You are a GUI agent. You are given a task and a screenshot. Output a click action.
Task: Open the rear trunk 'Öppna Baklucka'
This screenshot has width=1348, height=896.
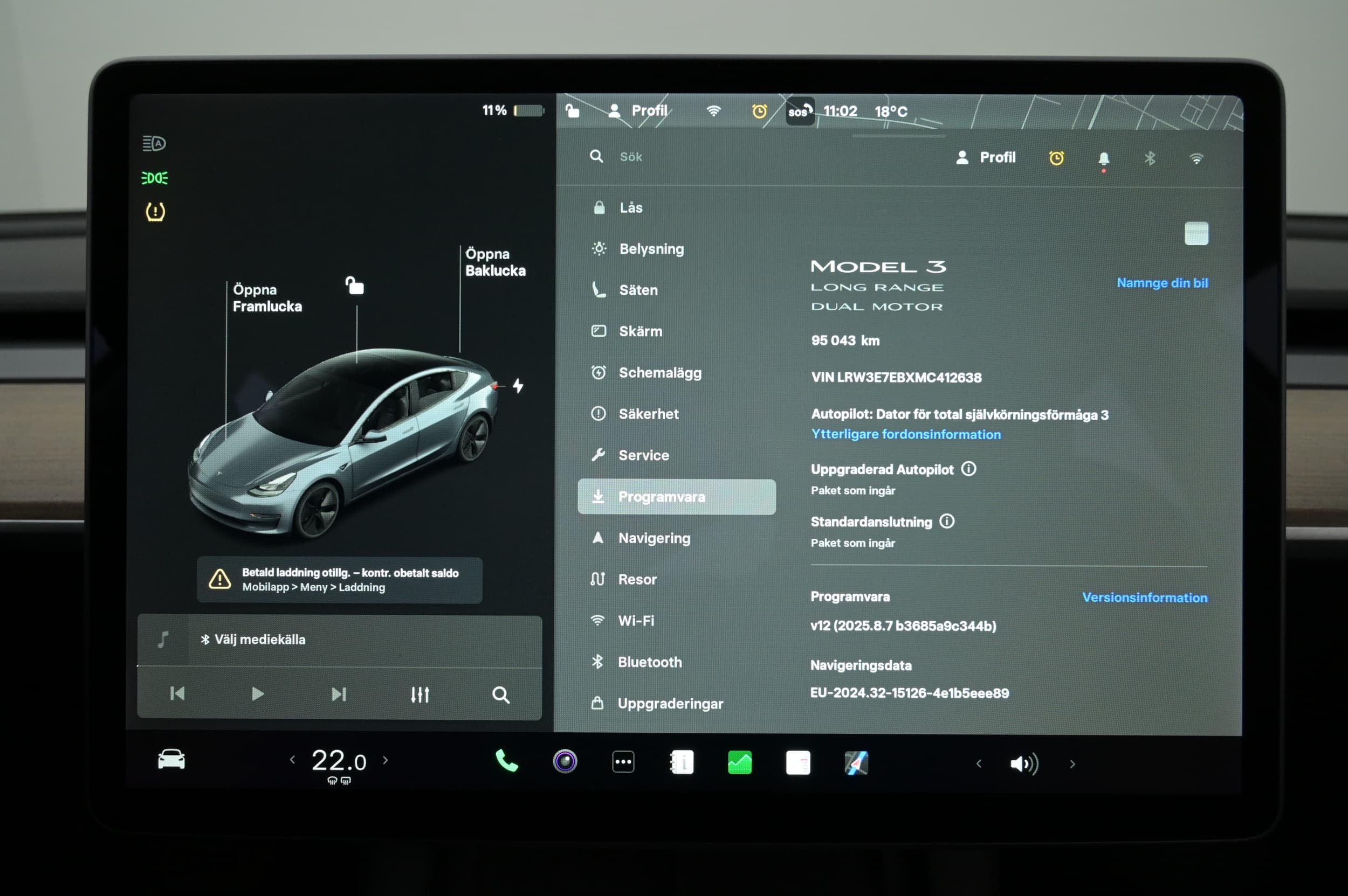[x=496, y=262]
